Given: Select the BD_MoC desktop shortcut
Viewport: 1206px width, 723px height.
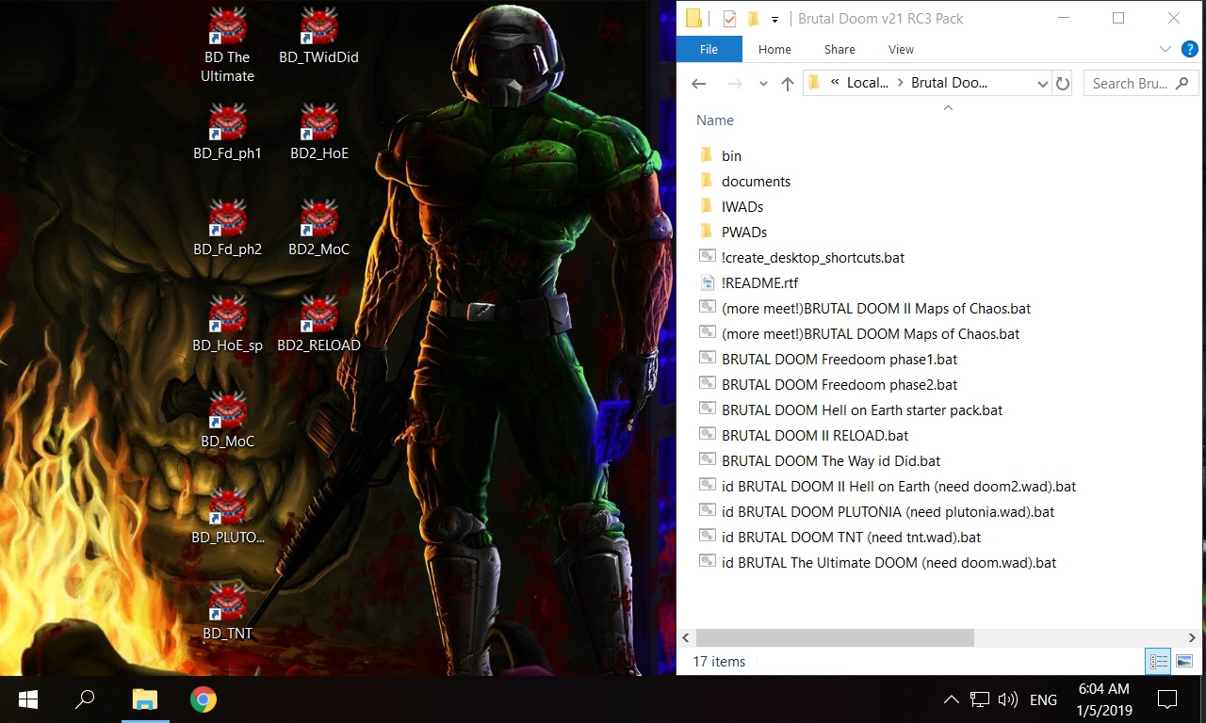Looking at the screenshot, I should coord(227,420).
